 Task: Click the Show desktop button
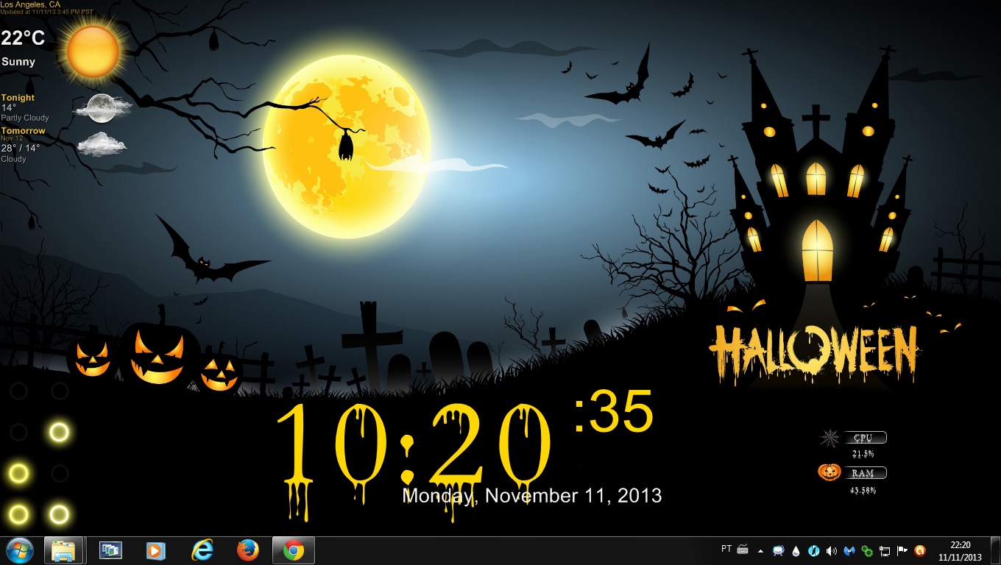(x=995, y=551)
